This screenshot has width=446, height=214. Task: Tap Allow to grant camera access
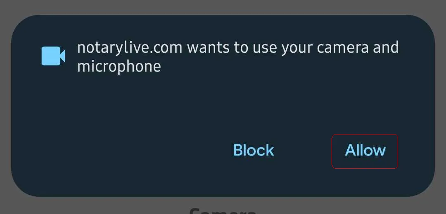pos(365,151)
